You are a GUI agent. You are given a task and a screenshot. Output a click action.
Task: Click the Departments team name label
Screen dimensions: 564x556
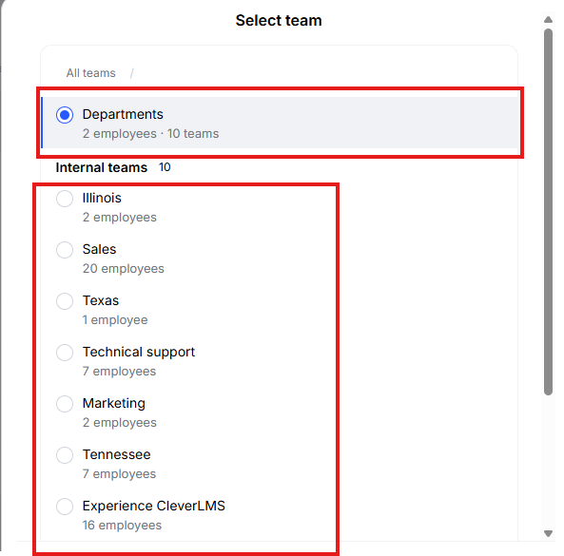[x=123, y=115]
